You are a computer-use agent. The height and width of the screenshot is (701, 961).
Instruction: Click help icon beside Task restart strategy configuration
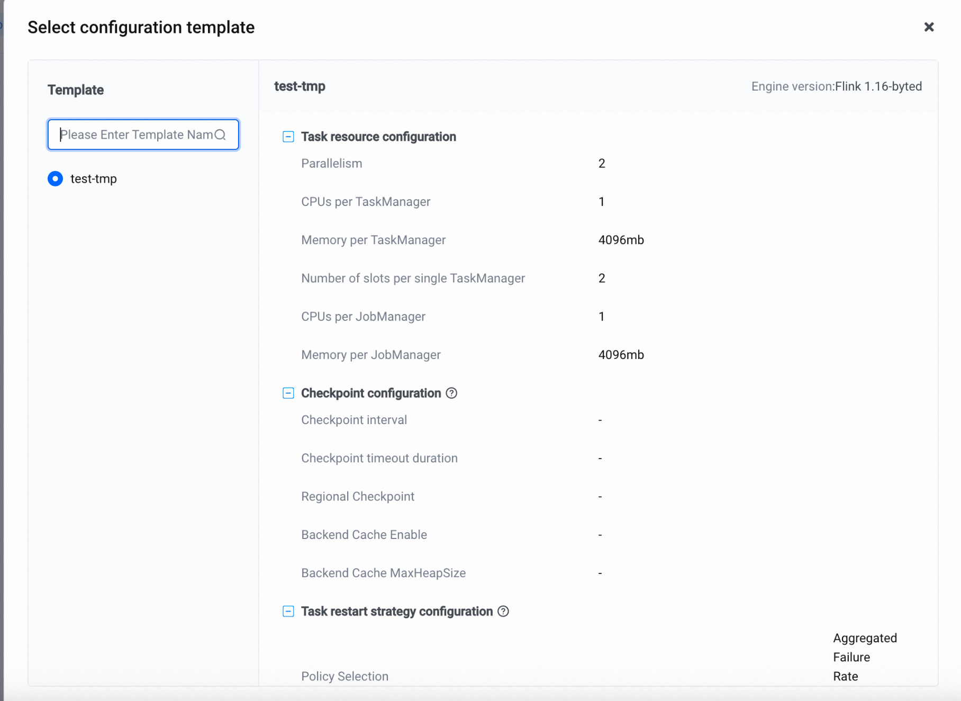503,611
